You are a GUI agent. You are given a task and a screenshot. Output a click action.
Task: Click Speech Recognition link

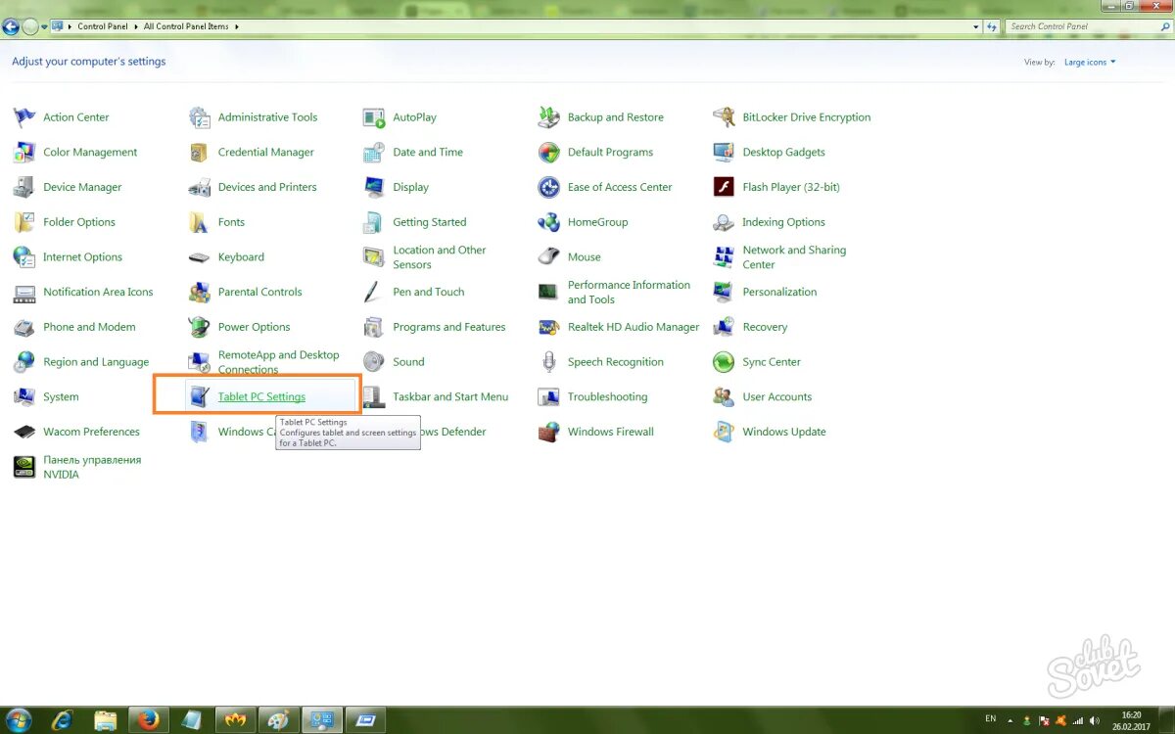(x=616, y=362)
